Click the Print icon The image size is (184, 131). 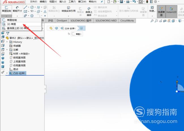(x=128, y=2)
